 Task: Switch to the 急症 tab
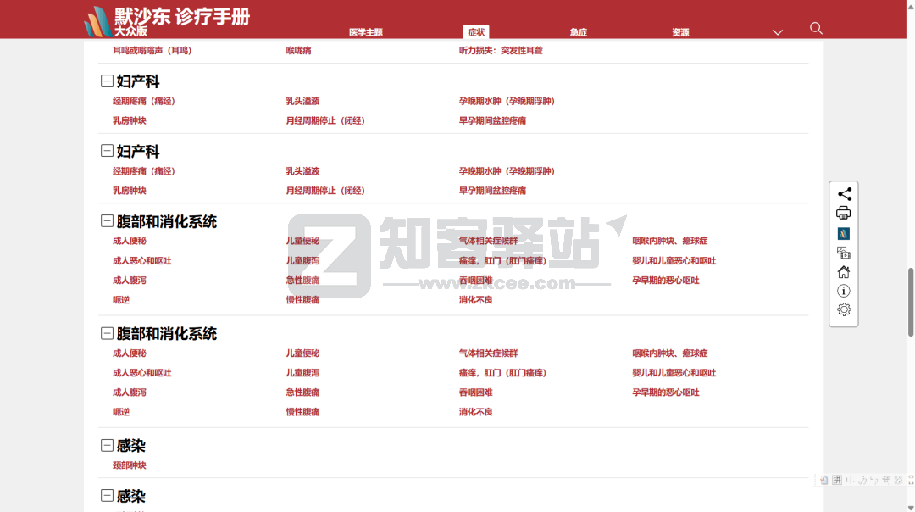(x=578, y=32)
